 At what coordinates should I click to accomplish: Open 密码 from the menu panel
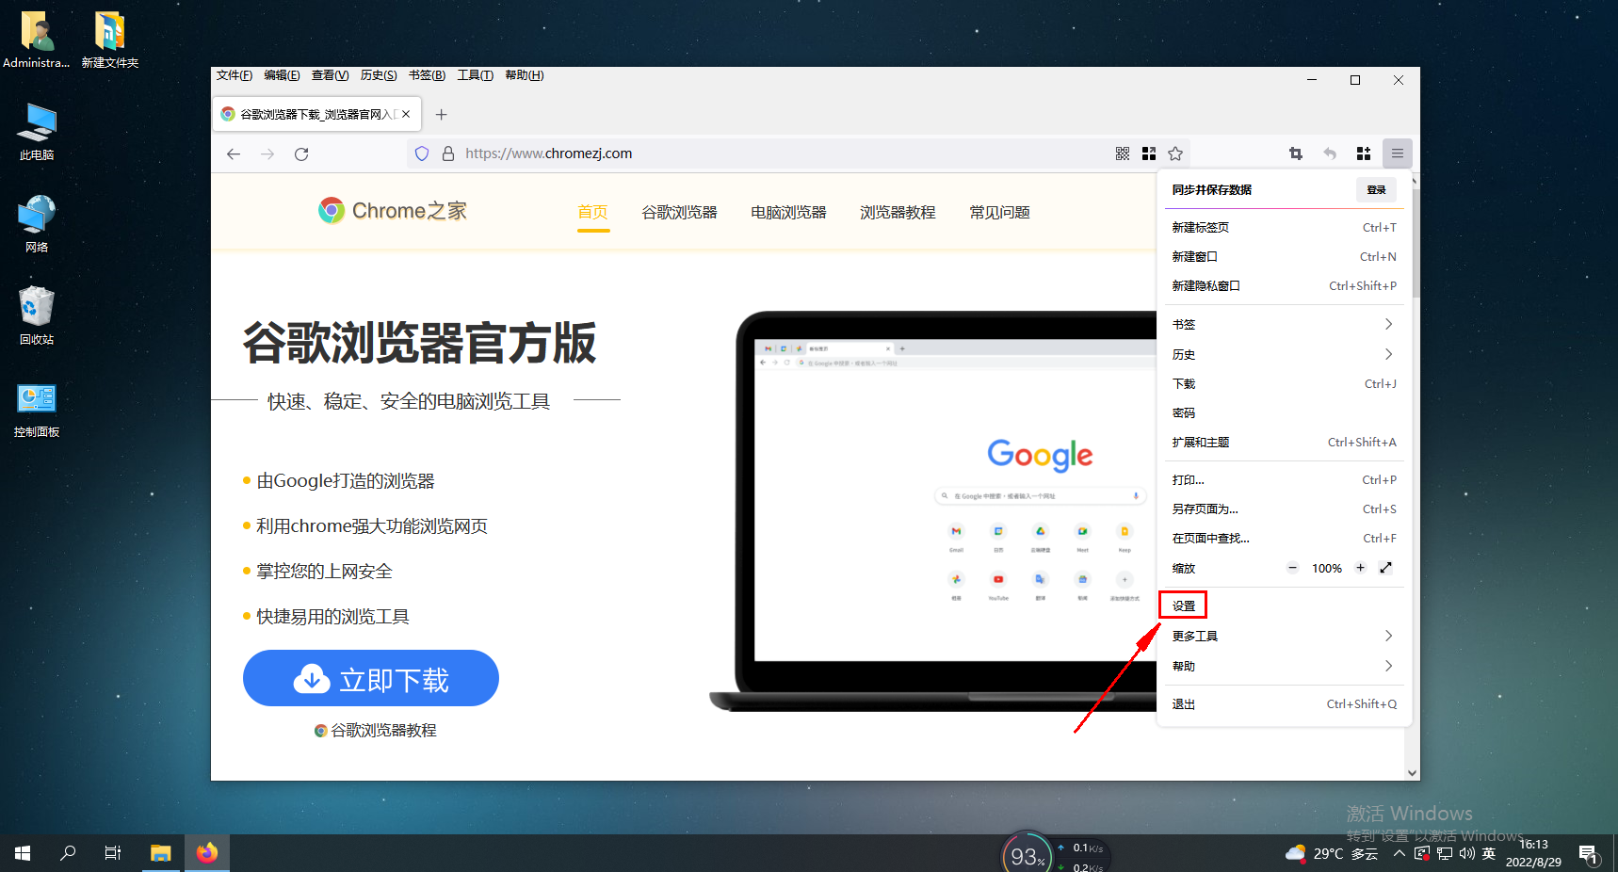(x=1285, y=412)
